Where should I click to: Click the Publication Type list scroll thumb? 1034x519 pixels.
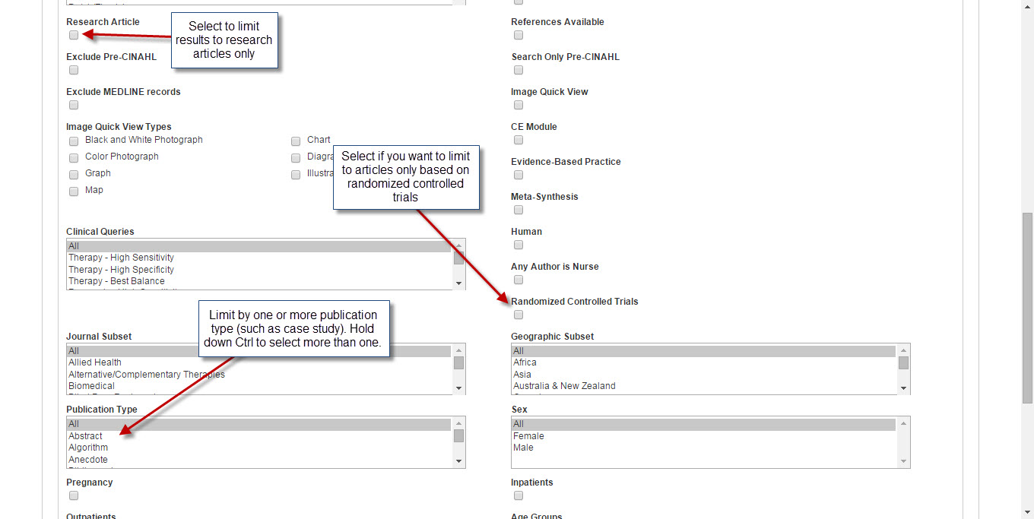[458, 435]
